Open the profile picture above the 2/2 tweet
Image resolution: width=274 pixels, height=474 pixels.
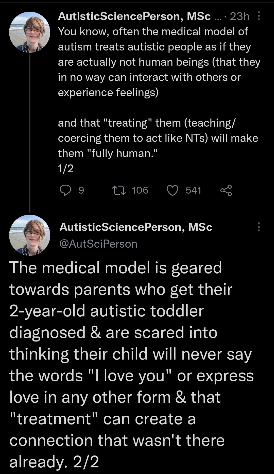point(30,235)
